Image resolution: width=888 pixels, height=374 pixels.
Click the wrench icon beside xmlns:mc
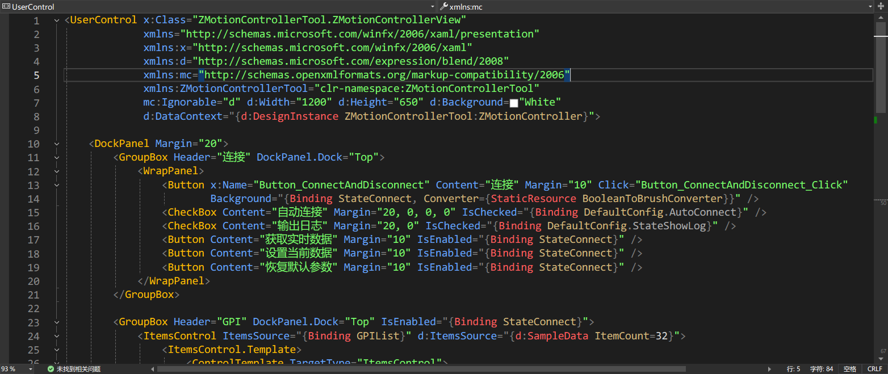[444, 7]
